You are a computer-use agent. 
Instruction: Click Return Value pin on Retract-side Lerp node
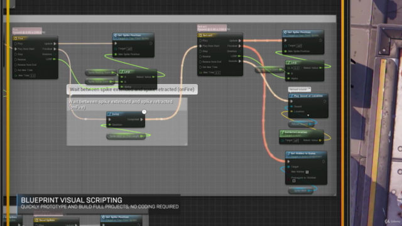coord(320,68)
